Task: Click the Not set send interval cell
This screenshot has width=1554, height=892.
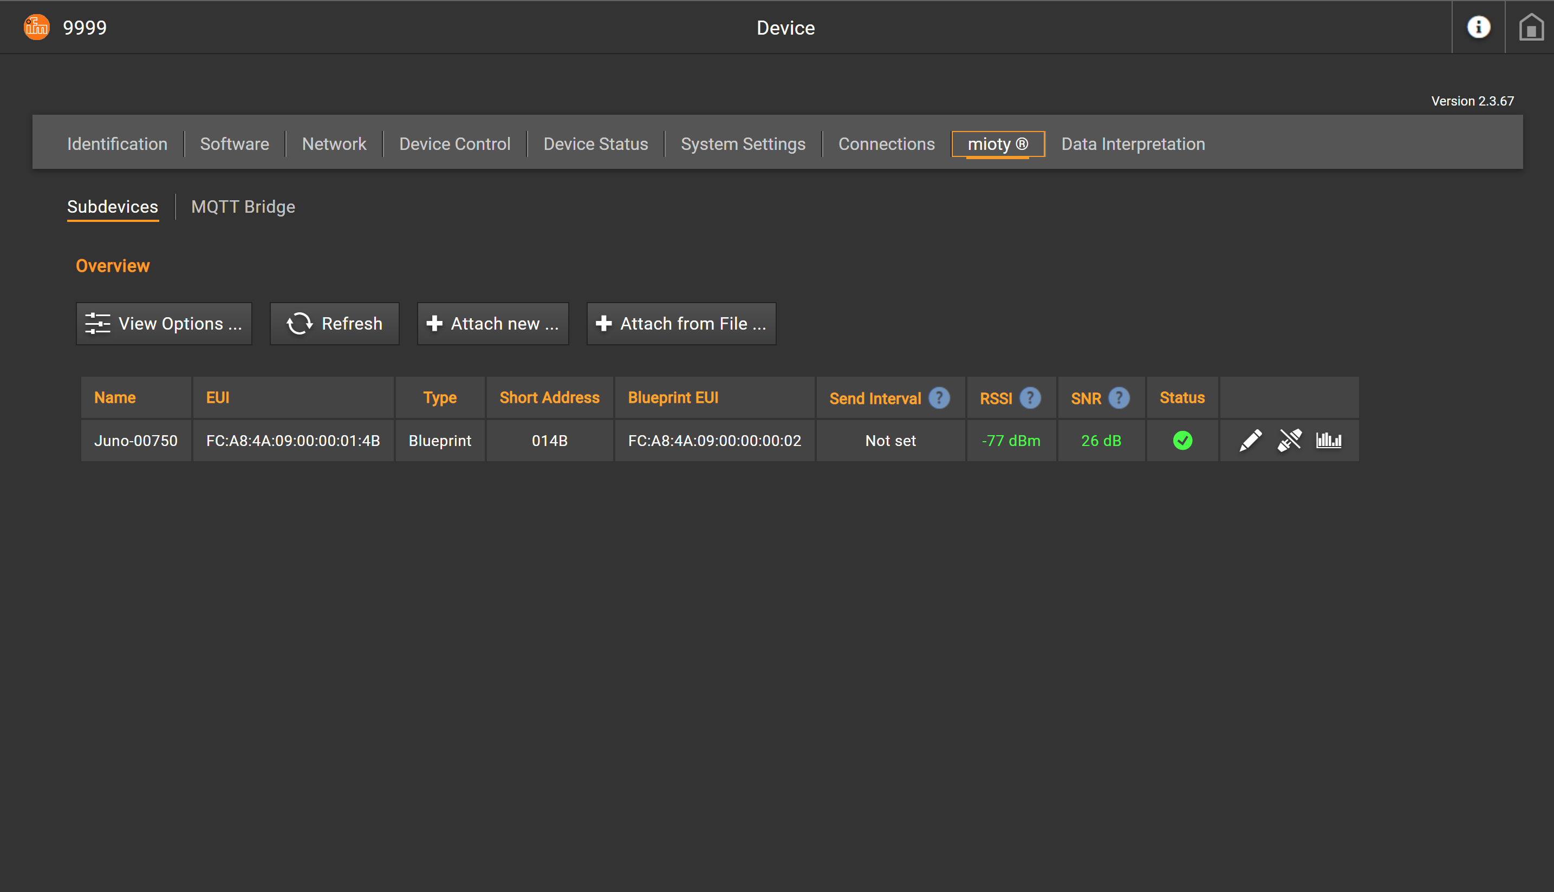Action: pyautogui.click(x=890, y=441)
